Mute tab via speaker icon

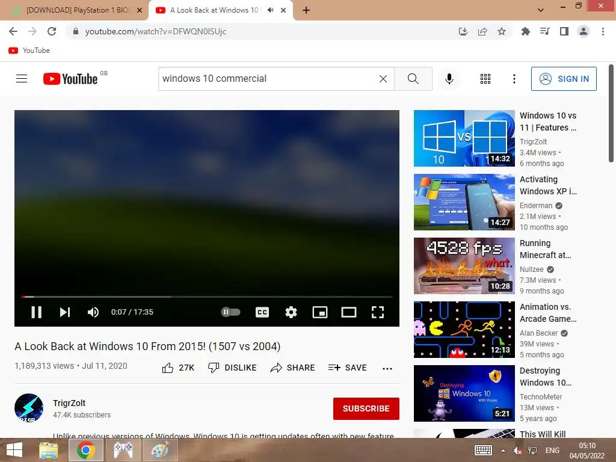[270, 10]
